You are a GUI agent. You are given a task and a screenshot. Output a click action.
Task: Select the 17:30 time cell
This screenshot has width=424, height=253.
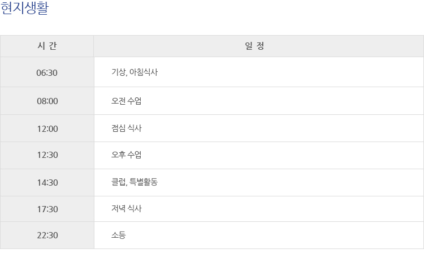[47, 209]
